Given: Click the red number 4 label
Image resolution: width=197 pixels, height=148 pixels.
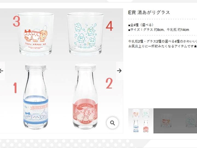Looking at the screenshot, I should [x=109, y=26].
